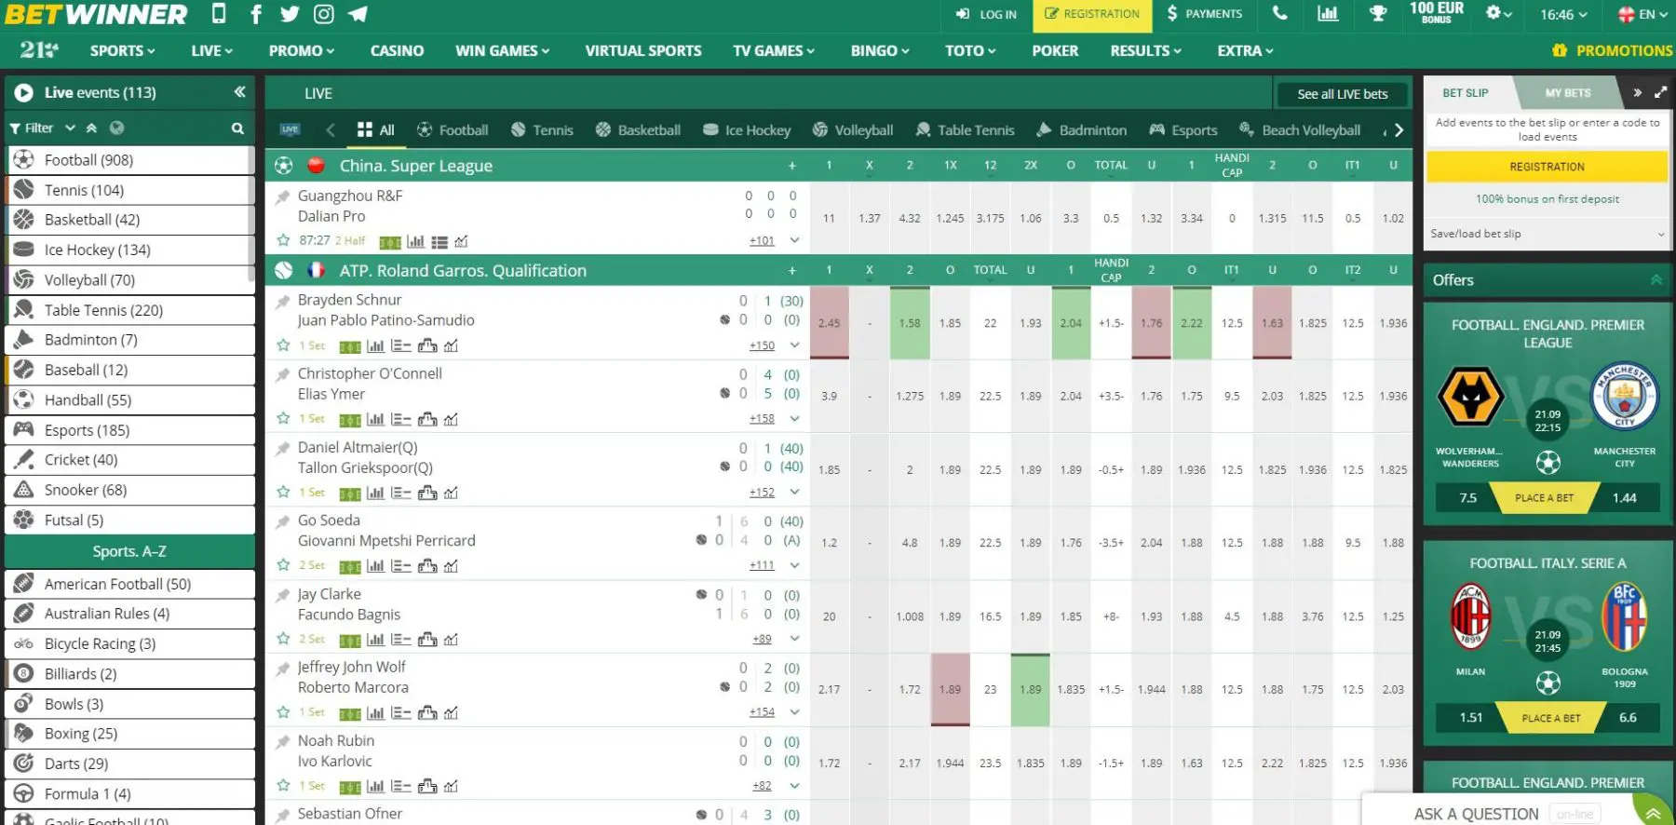Click See all LIVE bets button
This screenshot has width=1676, height=825.
click(1343, 94)
